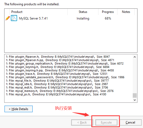
Task: Click the MySQL Server dolphin product icon
Action: click(x=14, y=18)
